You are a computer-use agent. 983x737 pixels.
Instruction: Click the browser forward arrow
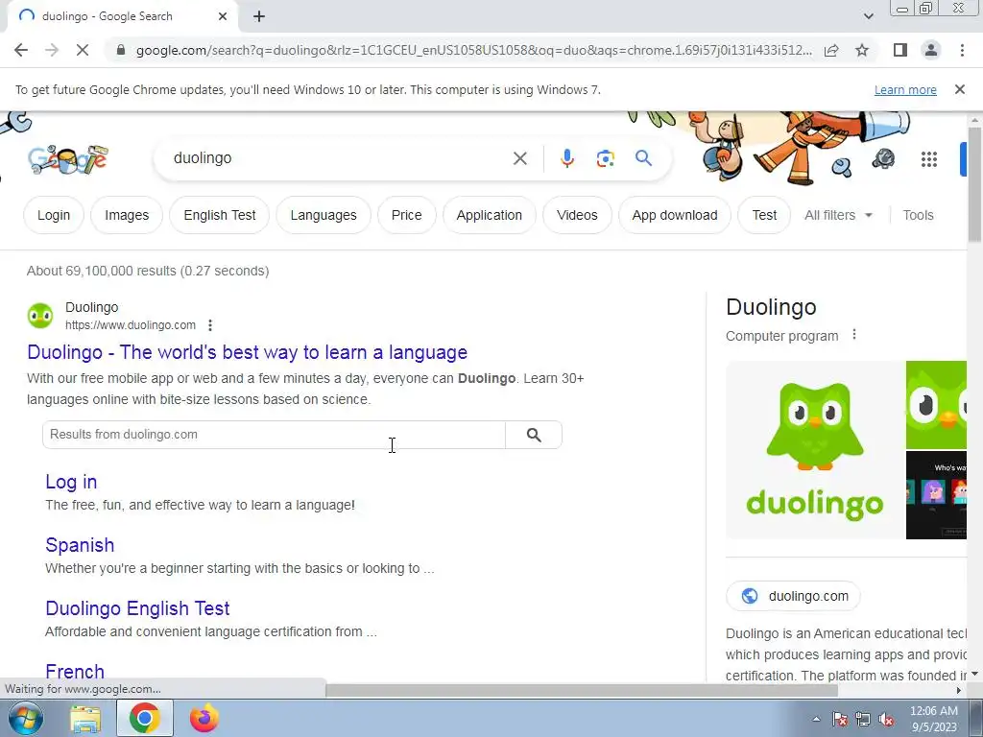pyautogui.click(x=52, y=50)
